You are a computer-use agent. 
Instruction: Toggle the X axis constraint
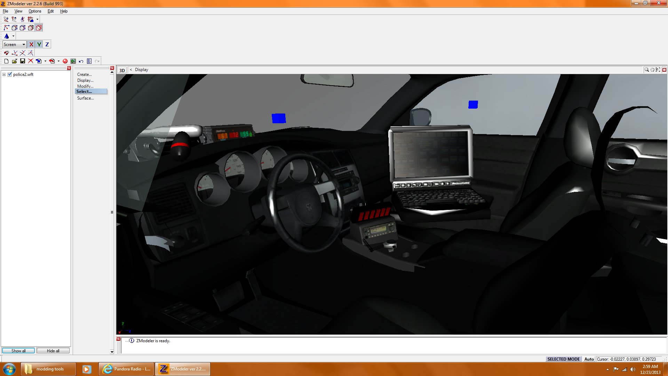pyautogui.click(x=31, y=44)
